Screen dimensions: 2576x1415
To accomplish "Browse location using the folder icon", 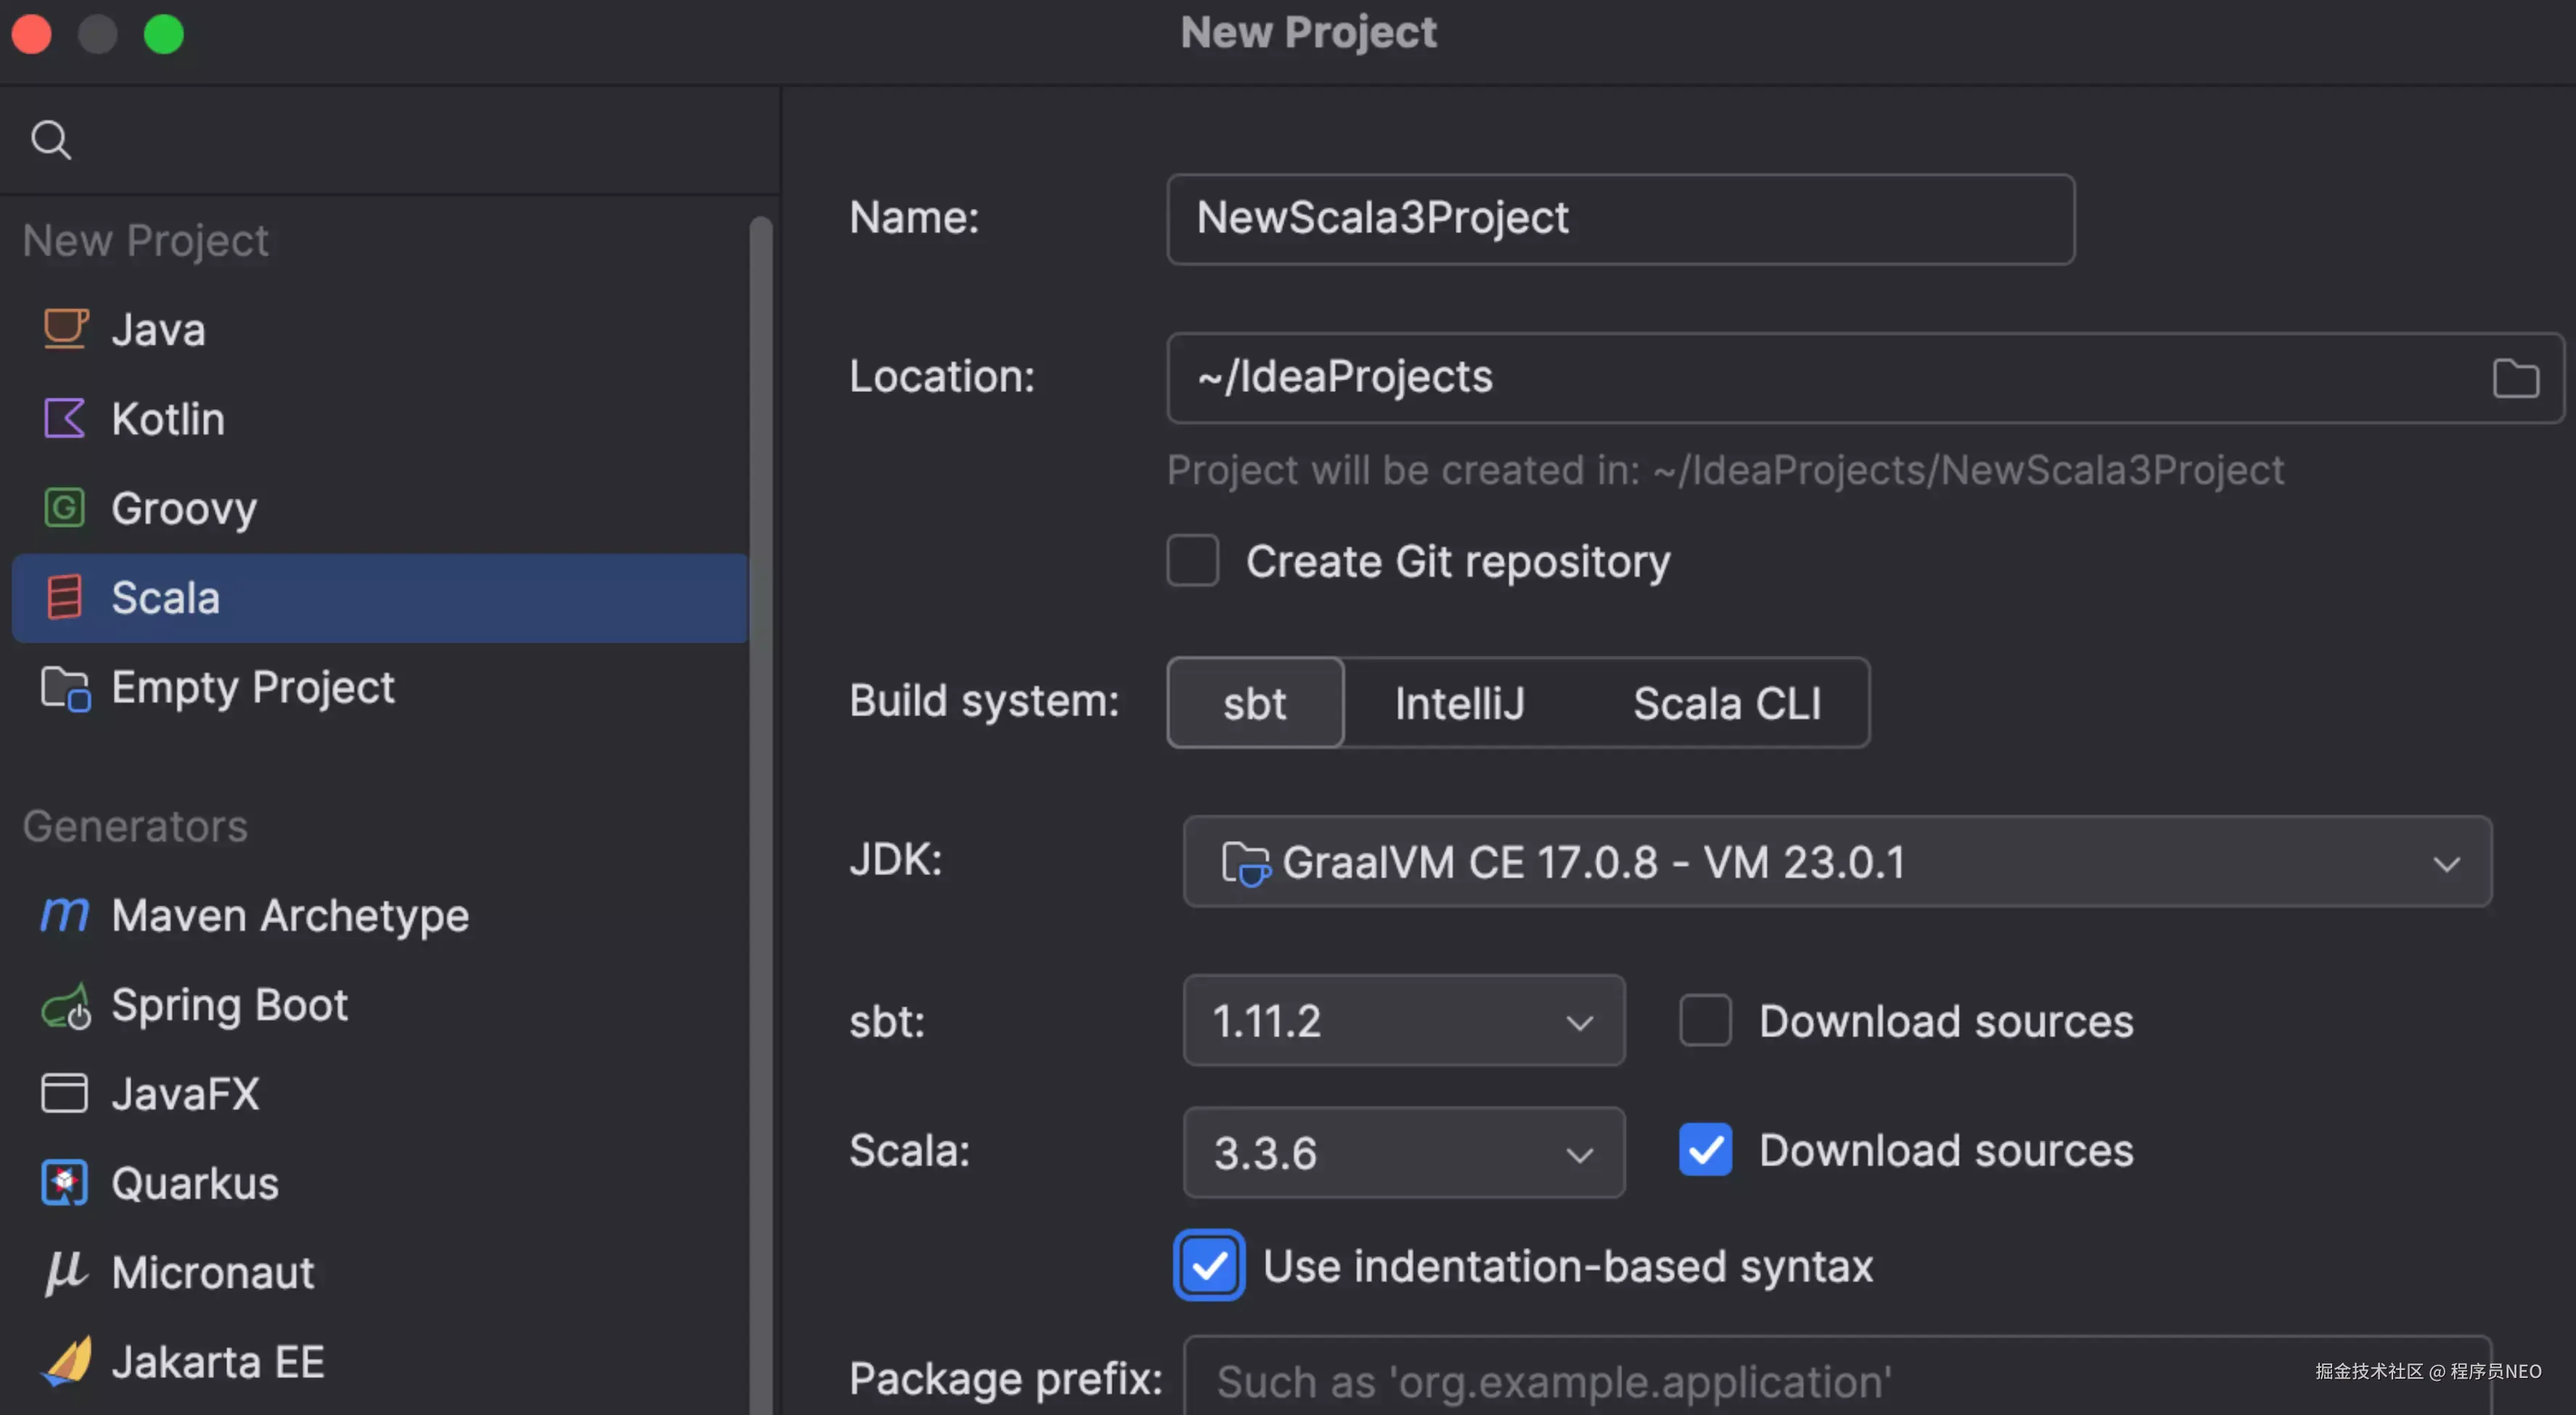I will coord(2514,378).
